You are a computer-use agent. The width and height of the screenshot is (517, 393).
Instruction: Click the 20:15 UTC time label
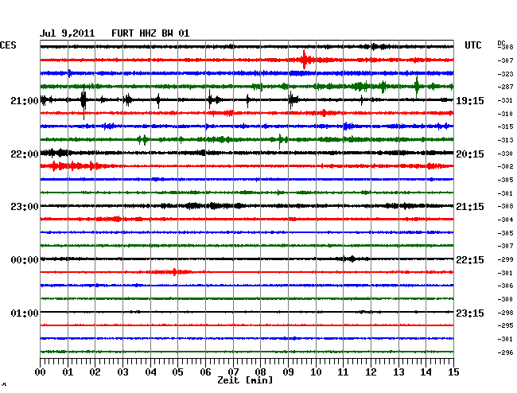click(x=470, y=154)
